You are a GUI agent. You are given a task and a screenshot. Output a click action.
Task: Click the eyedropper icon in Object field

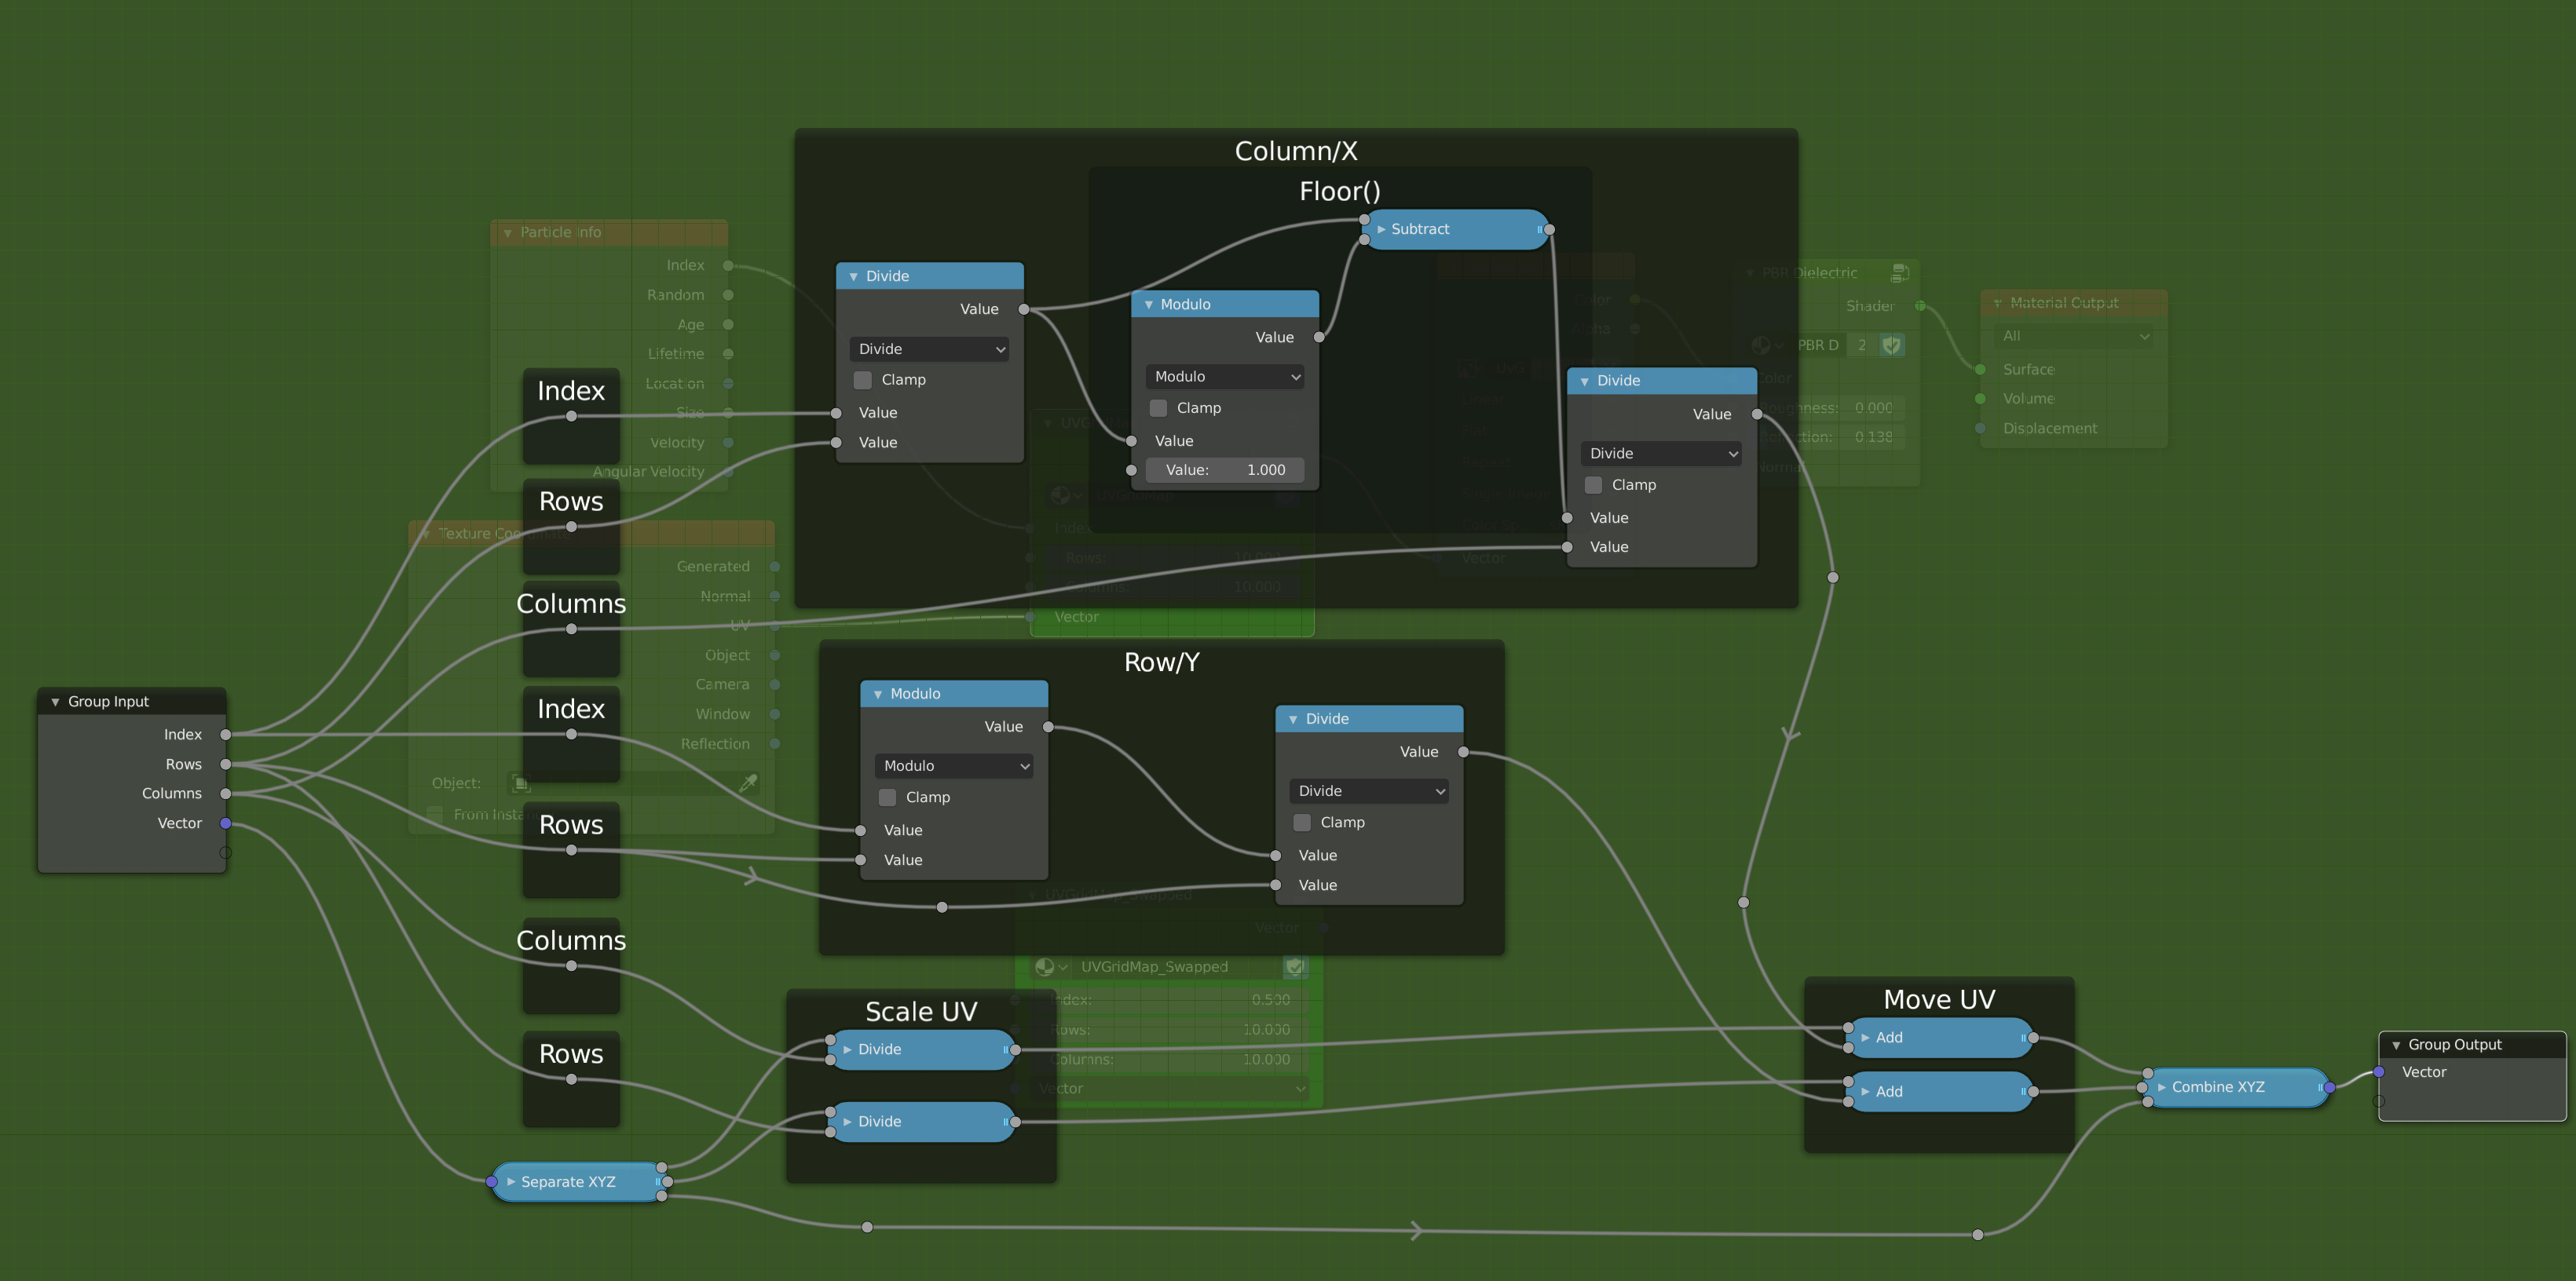coord(748,783)
